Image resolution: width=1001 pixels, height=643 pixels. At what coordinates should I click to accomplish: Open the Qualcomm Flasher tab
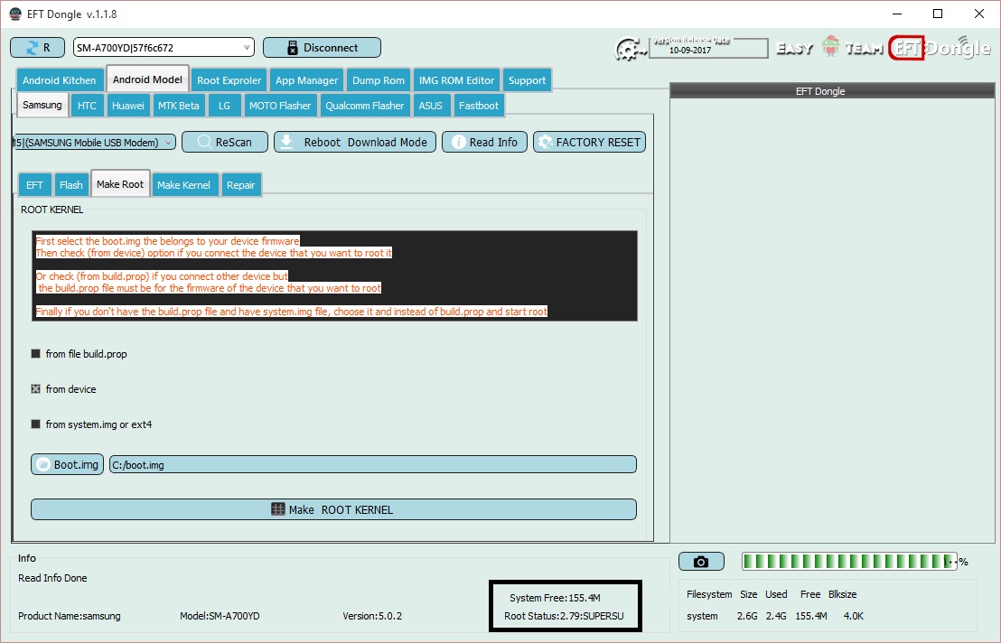364,106
